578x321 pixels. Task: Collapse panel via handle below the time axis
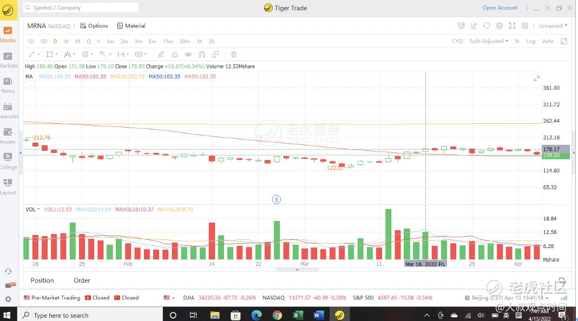tap(297, 270)
